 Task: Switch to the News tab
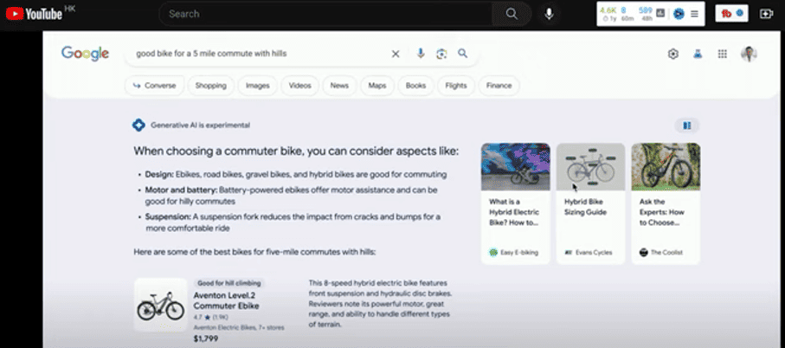[339, 86]
